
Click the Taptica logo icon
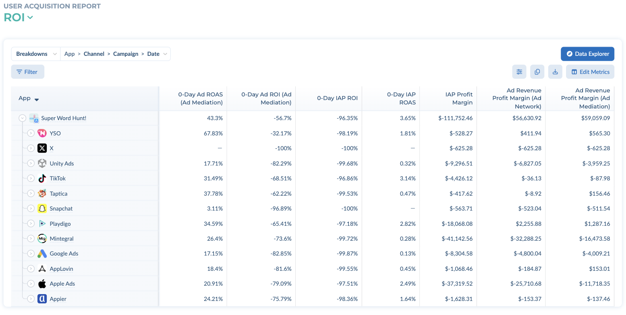[42, 193]
